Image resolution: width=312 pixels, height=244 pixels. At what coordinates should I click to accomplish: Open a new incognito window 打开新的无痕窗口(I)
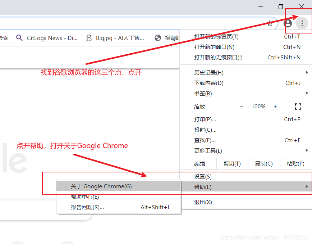tap(246, 58)
